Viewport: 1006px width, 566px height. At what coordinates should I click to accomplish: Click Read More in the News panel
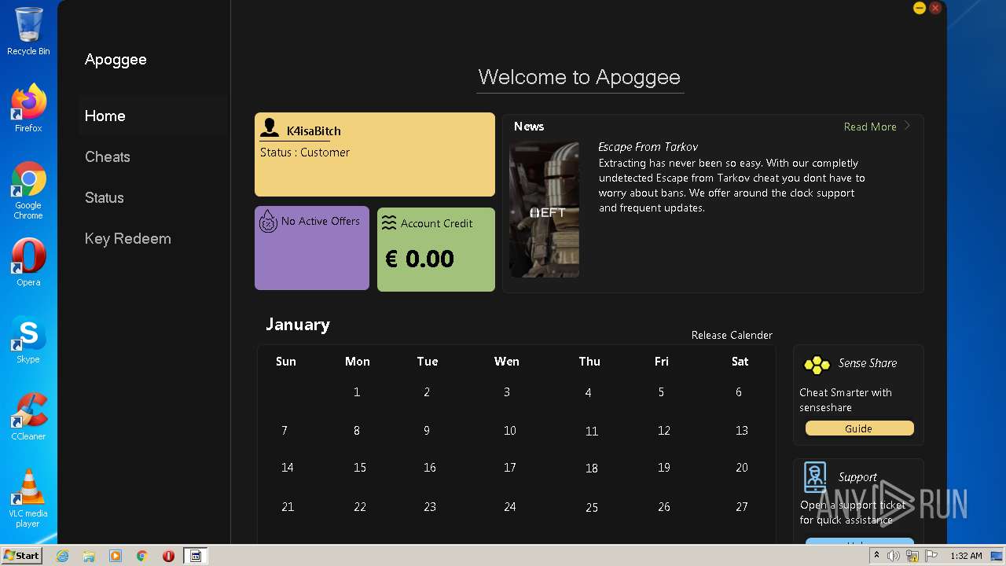point(870,127)
